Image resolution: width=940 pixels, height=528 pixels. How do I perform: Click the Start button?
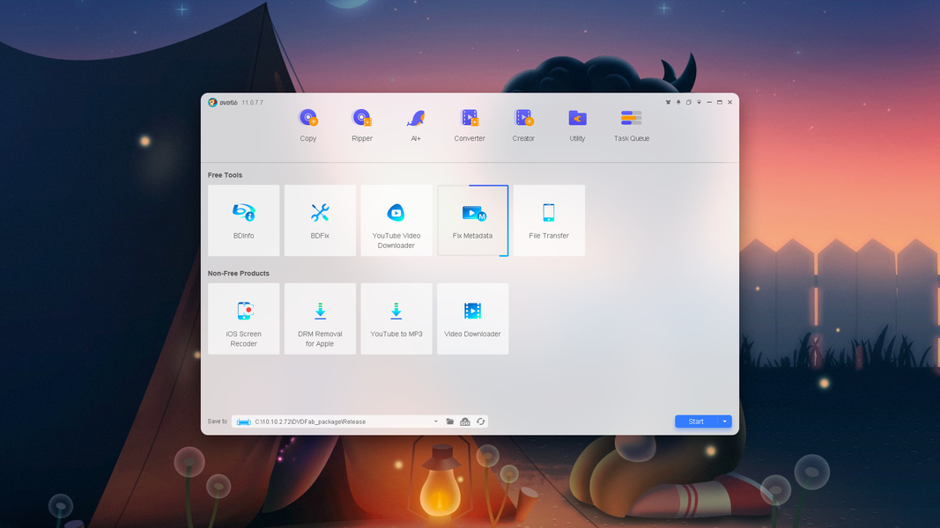(x=696, y=422)
